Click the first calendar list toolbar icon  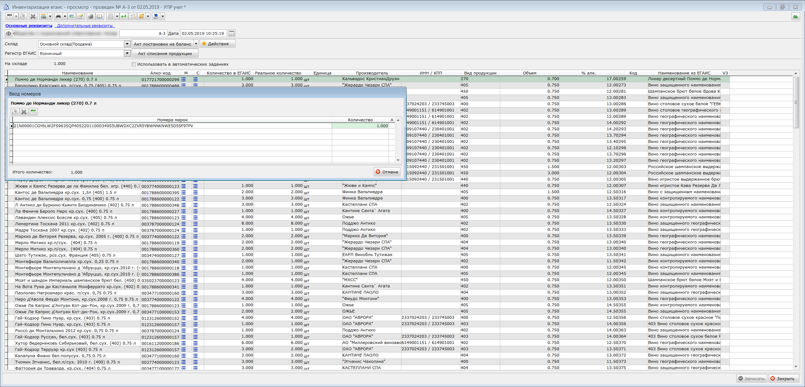point(9,16)
